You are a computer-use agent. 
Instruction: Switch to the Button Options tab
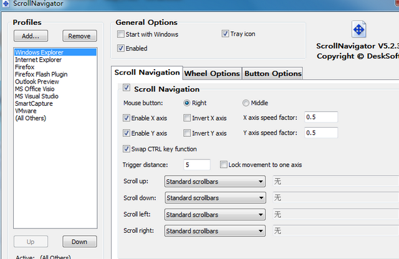tap(273, 73)
